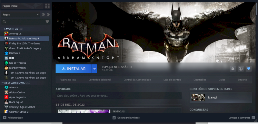This screenshot has width=258, height=124.
Task: Click the Apex Legends game icon
Action: click(6, 97)
